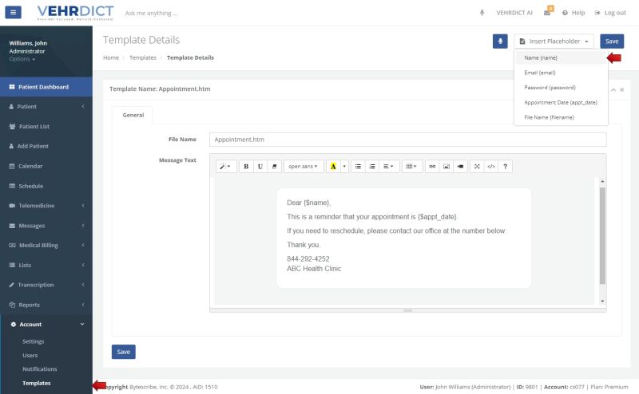Toggle underline formatting in editor toolbar

pyautogui.click(x=260, y=167)
